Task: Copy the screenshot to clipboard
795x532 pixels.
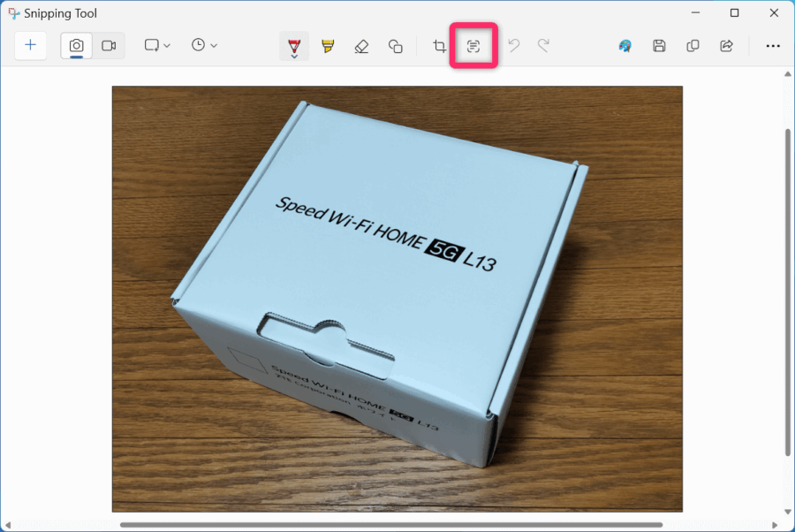Action: pos(693,45)
